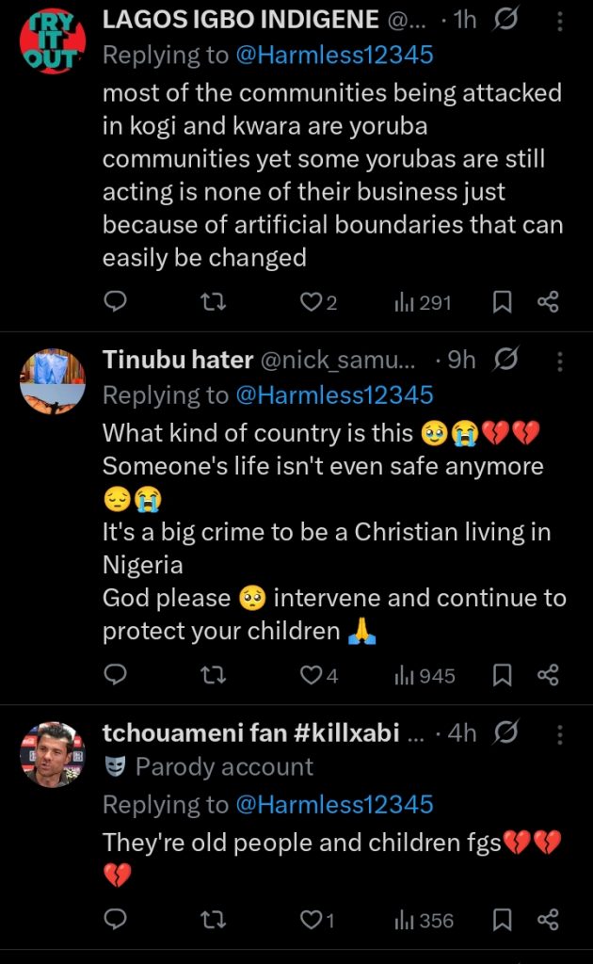593x964 pixels.
Task: Open more options on tchouameni fan tweet
Action: coord(561,733)
